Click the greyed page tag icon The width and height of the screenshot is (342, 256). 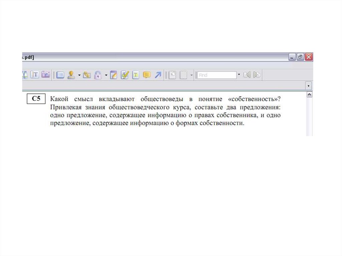(172, 75)
